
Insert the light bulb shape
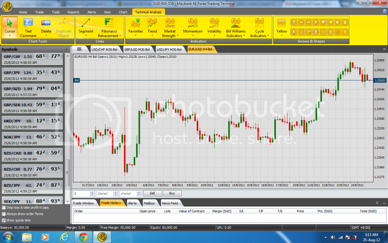pos(294,32)
